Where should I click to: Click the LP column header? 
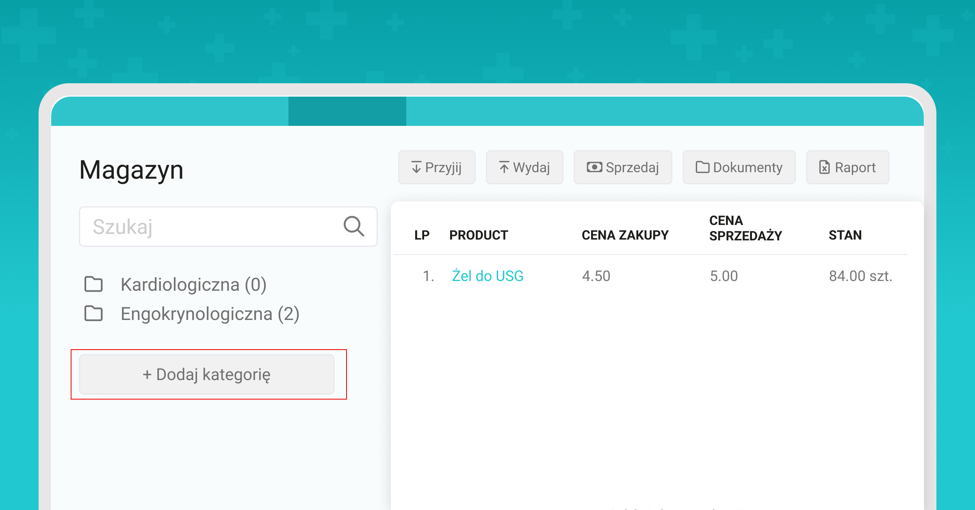(x=422, y=235)
